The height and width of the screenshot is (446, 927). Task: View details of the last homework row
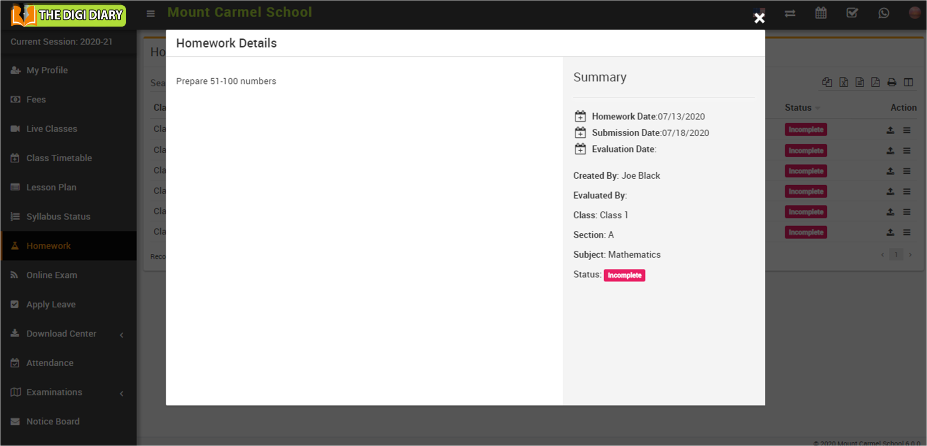pyautogui.click(x=907, y=232)
